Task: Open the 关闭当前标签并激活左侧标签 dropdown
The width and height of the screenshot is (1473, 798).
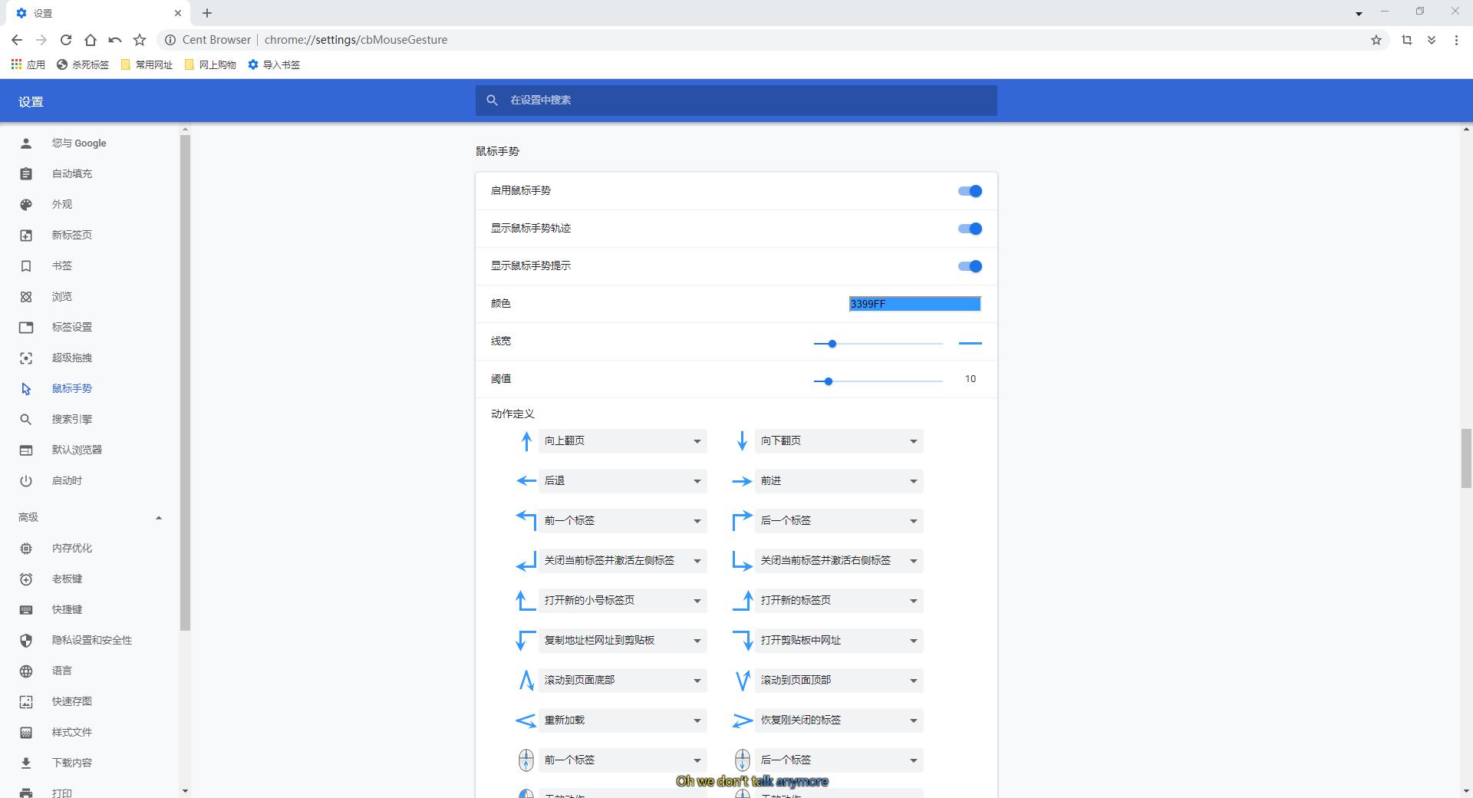Action: [x=622, y=561]
